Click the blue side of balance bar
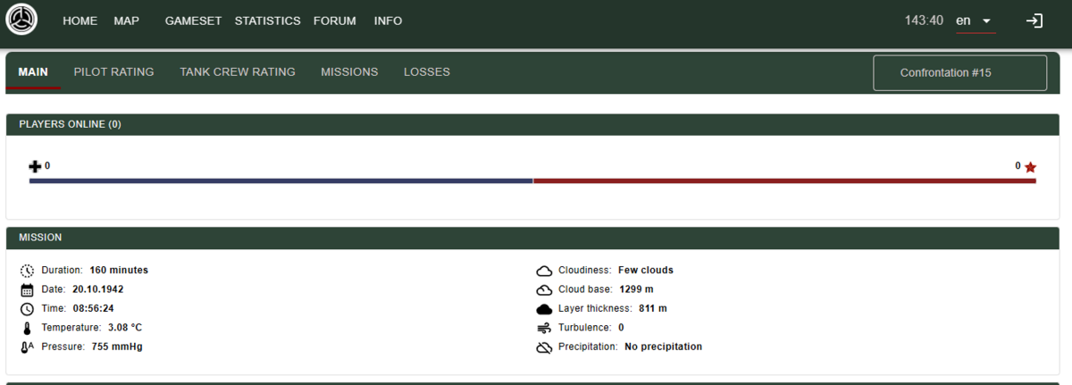Viewport: 1072px width, 385px height. pos(281,180)
